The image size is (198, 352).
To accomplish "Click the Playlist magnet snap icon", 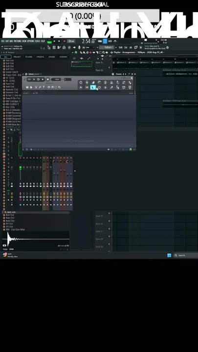I will [x=76, y=52].
